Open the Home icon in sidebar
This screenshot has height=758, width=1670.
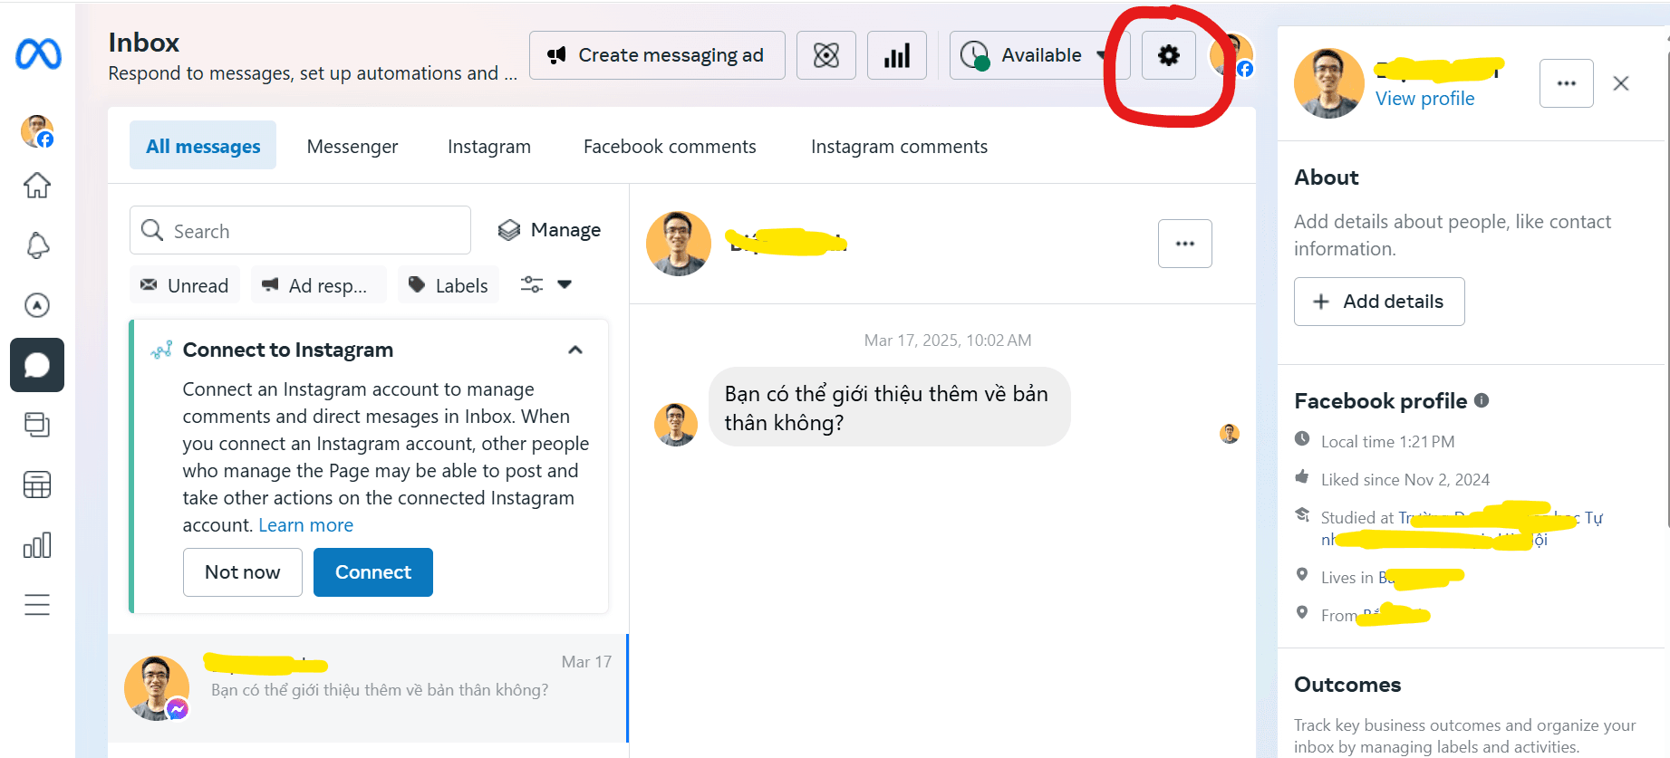coord(37,186)
